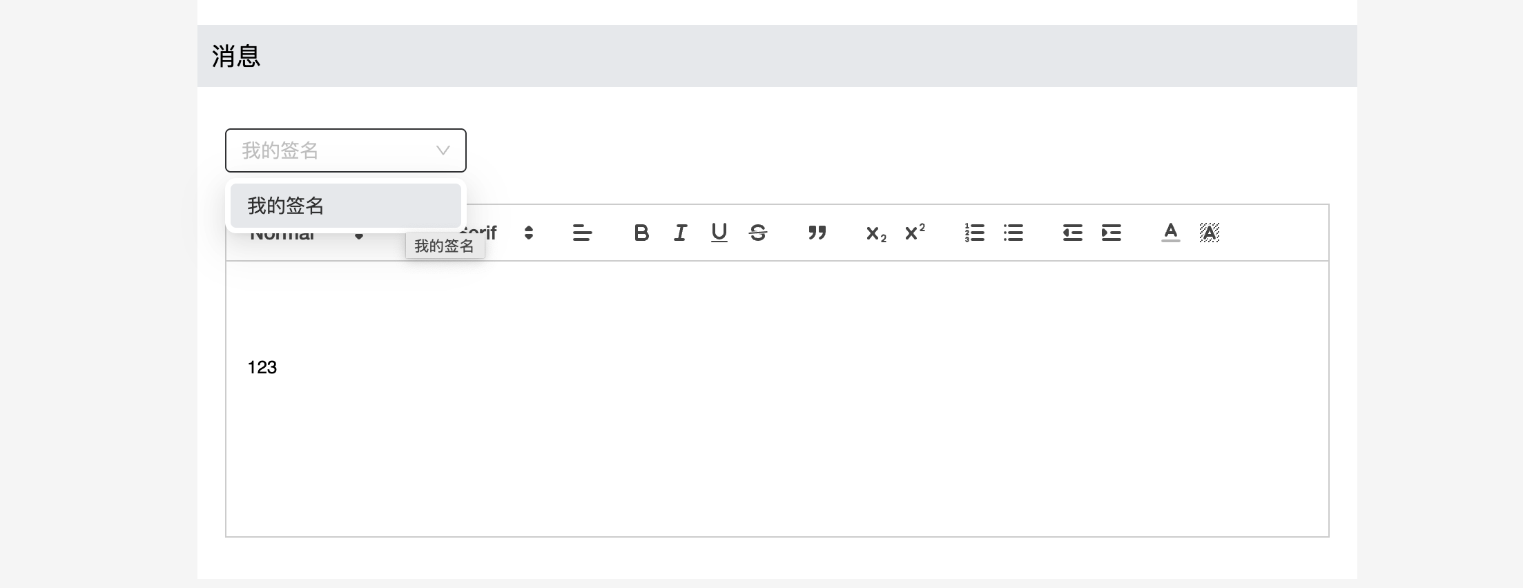Insert a bullet list
Screen dimensions: 1523x588
1013,233
